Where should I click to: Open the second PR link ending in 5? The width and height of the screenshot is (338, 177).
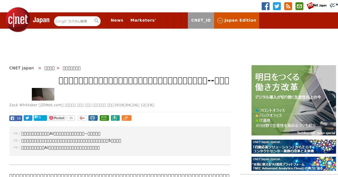71,141
